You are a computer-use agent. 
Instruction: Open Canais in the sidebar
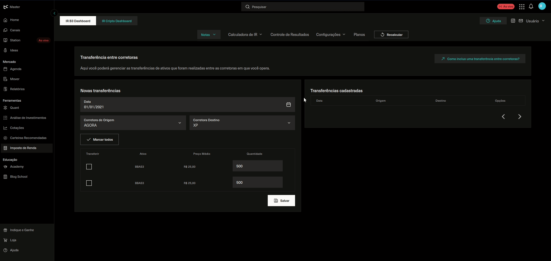tap(15, 30)
